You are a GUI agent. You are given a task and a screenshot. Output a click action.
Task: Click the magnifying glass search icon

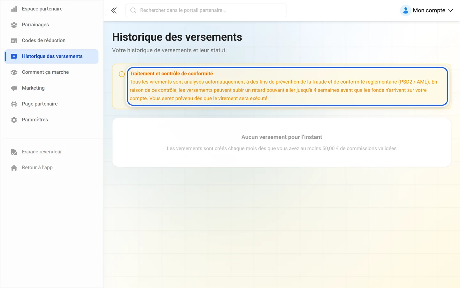[133, 11]
